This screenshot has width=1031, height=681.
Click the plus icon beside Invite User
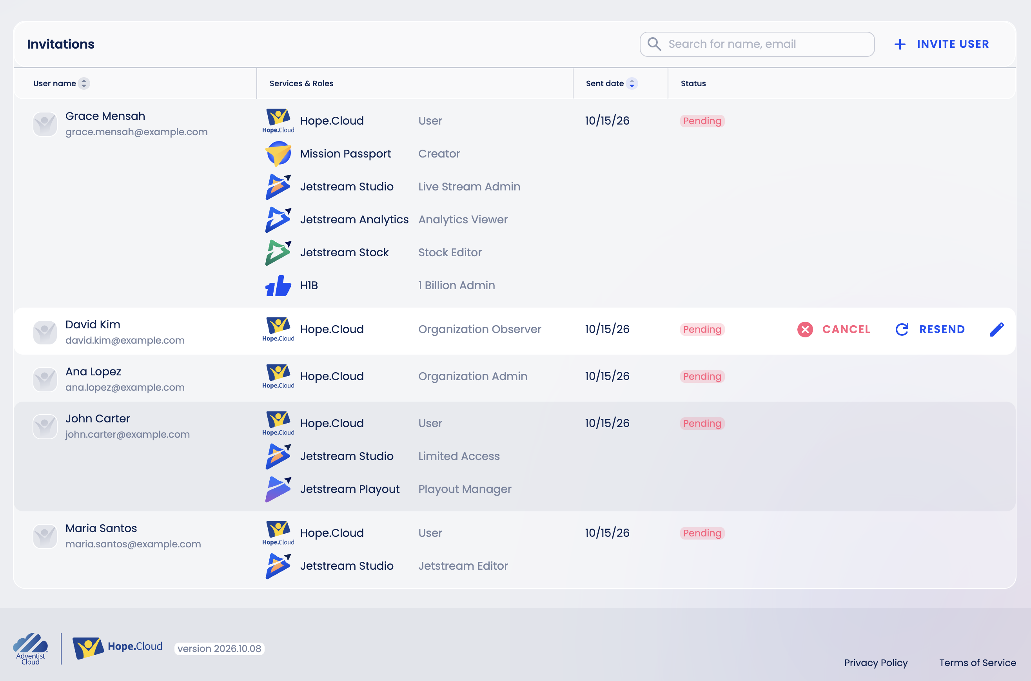click(900, 44)
